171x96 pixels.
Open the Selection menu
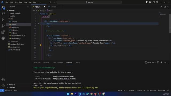(18, 2)
